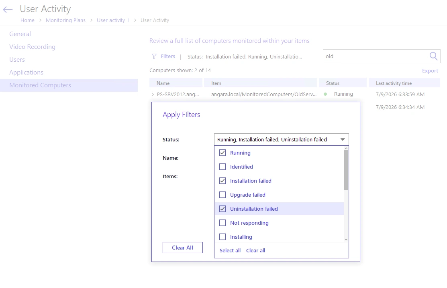
Task: Select Monitored Computers section
Action: click(69, 85)
